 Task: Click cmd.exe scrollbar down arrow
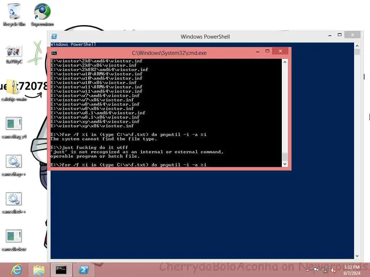pos(285,164)
